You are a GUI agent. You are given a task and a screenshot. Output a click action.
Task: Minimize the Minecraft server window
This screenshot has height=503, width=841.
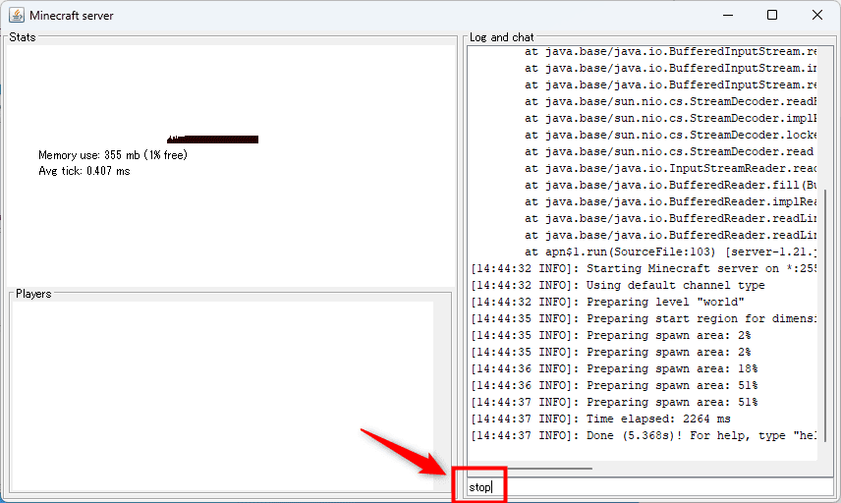(728, 15)
